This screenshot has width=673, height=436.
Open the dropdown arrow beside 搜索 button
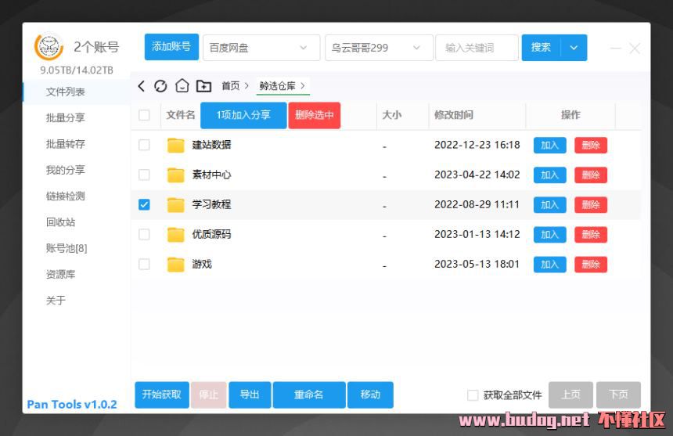[x=574, y=48]
